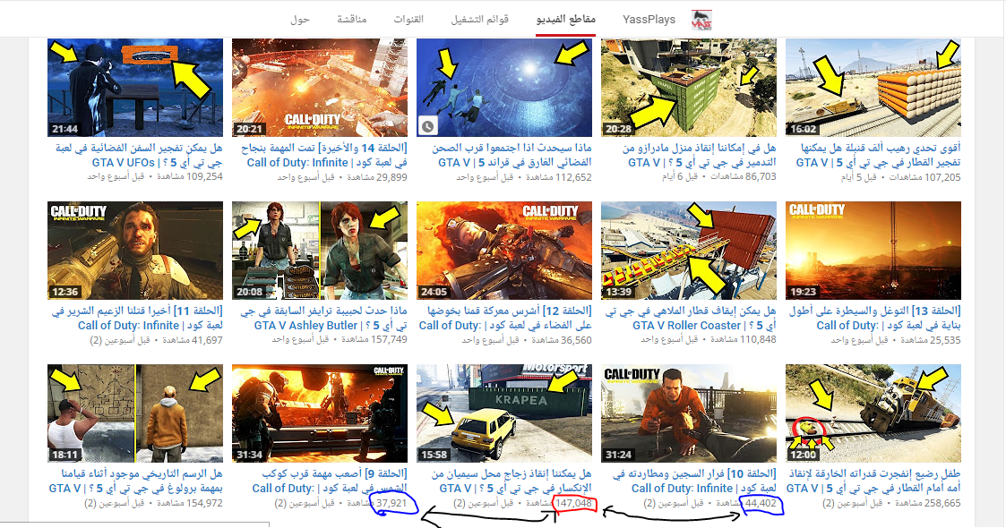
Task: Click the 112,652 views count text
Action: (x=559, y=177)
